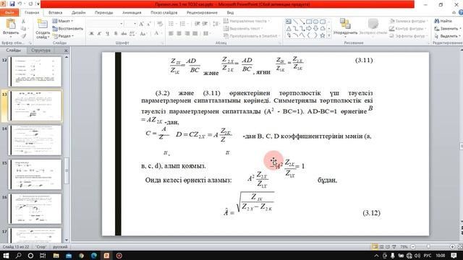
Task: Click the Cut scissors icon
Action: coord(23,21)
